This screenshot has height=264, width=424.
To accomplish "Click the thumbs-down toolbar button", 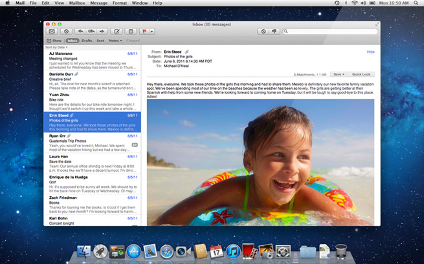I will point(274,31).
